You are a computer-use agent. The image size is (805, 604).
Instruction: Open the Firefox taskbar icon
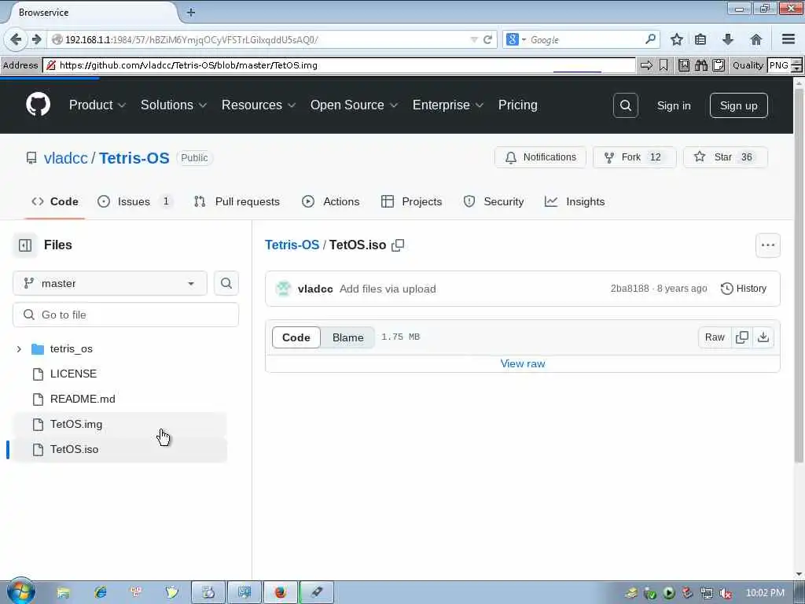(281, 592)
